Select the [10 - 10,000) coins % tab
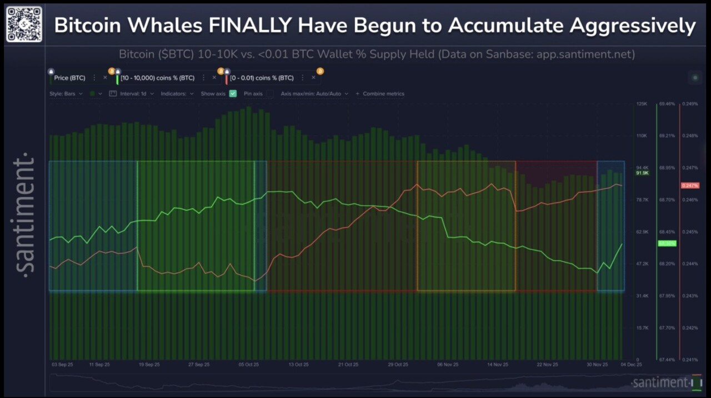This screenshot has height=398, width=711. point(158,78)
